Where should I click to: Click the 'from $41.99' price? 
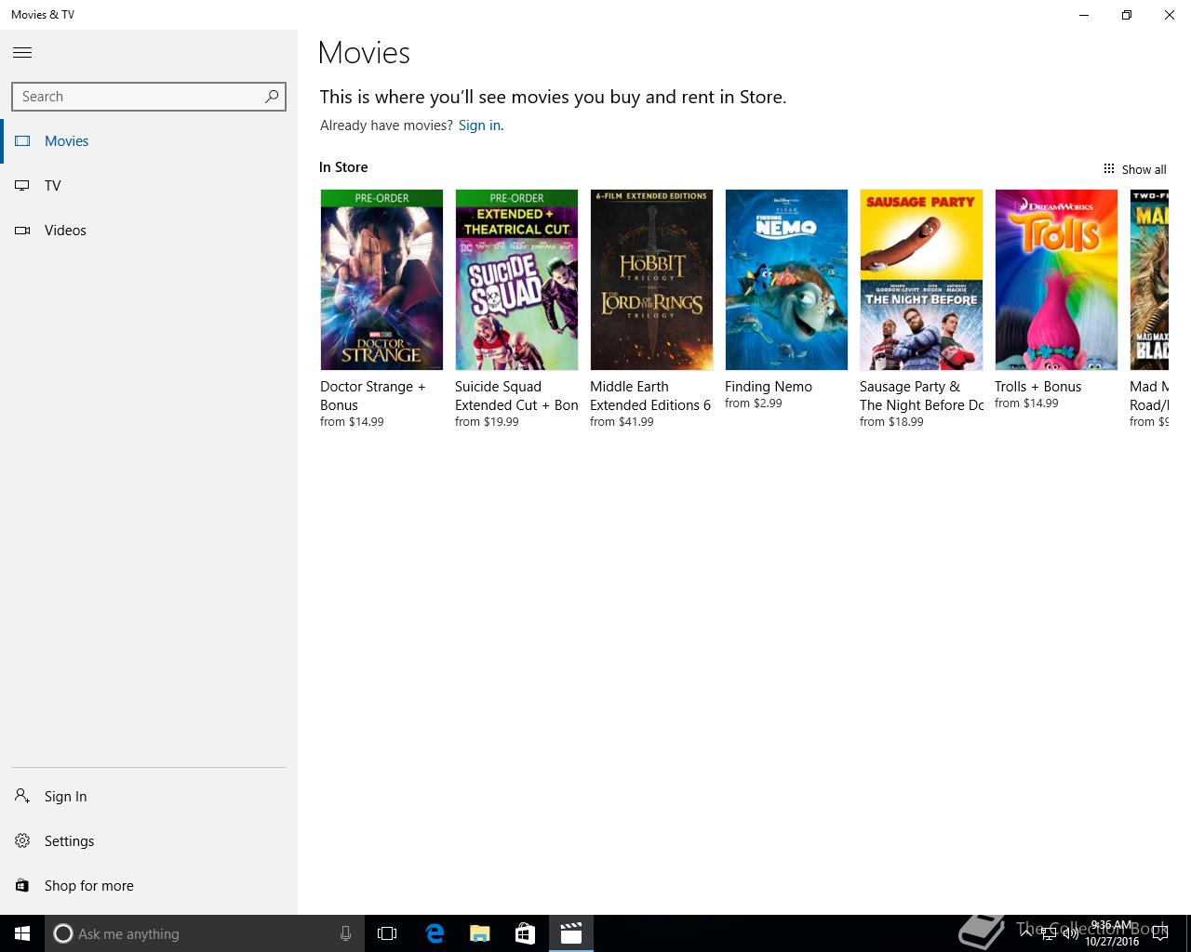[x=622, y=422]
